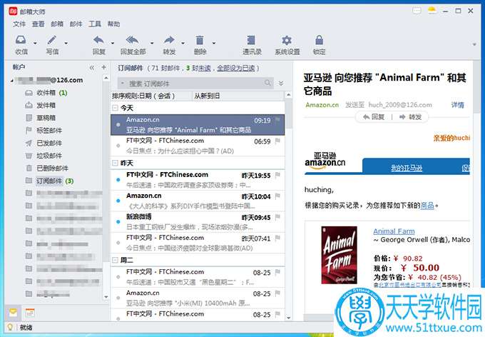Collapse the 周二 group

coord(115,260)
